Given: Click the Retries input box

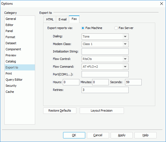Looking at the screenshot, I should click(x=105, y=90).
